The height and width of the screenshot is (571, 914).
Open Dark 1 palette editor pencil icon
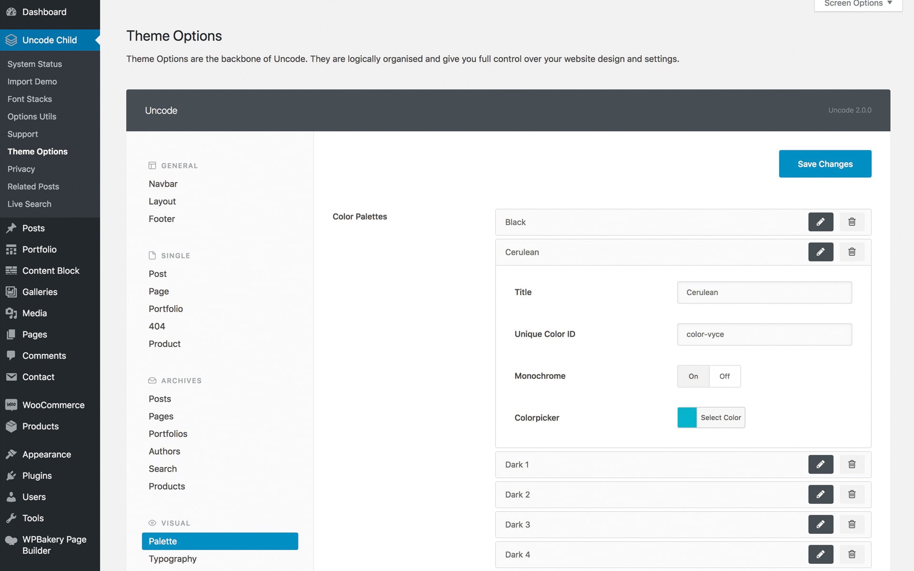tap(820, 464)
